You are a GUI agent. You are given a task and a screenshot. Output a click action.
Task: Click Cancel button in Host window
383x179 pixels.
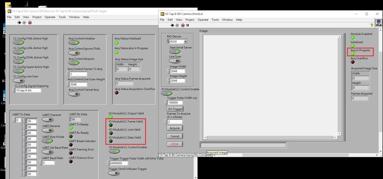point(175,136)
